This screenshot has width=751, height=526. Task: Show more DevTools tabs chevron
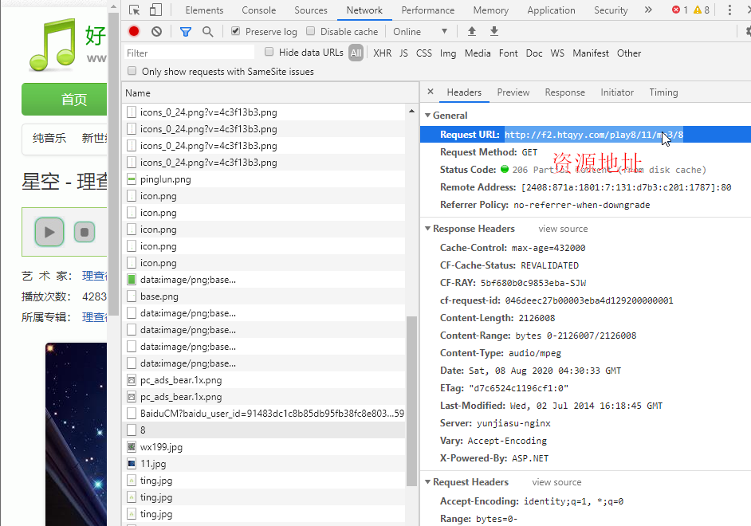(x=648, y=10)
